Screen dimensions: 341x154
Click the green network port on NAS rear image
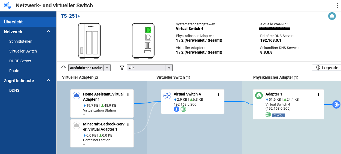[148, 29]
